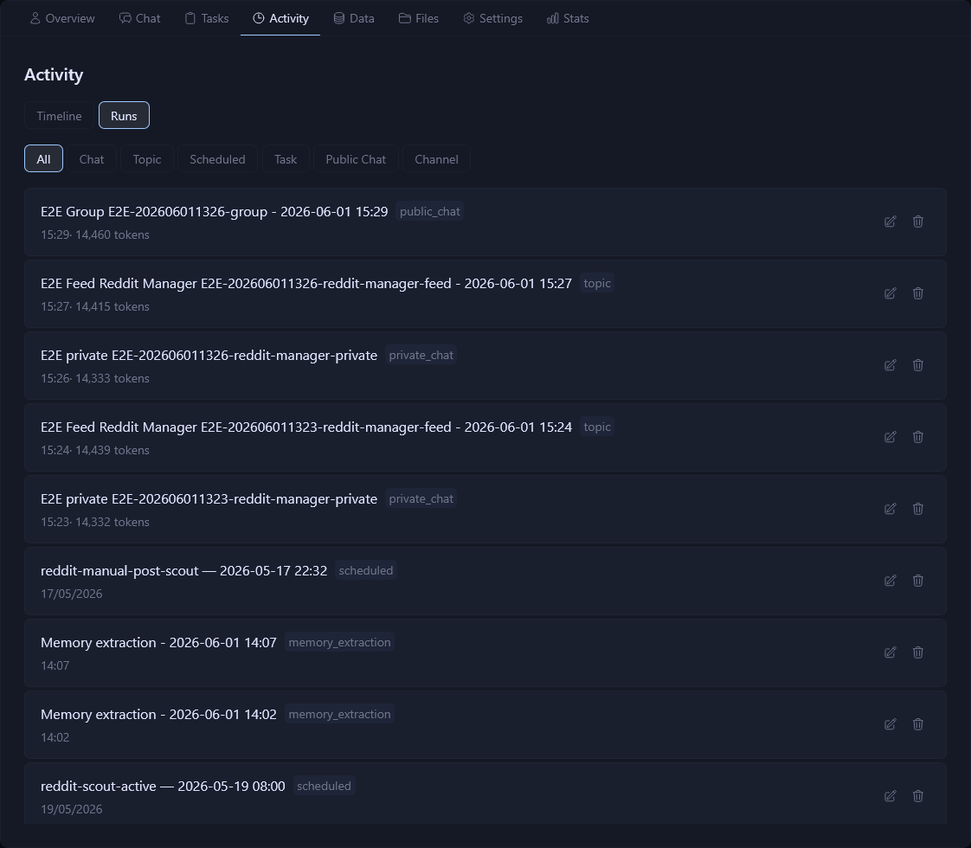
Task: Click the 14,460 tokens label
Action: click(x=113, y=234)
